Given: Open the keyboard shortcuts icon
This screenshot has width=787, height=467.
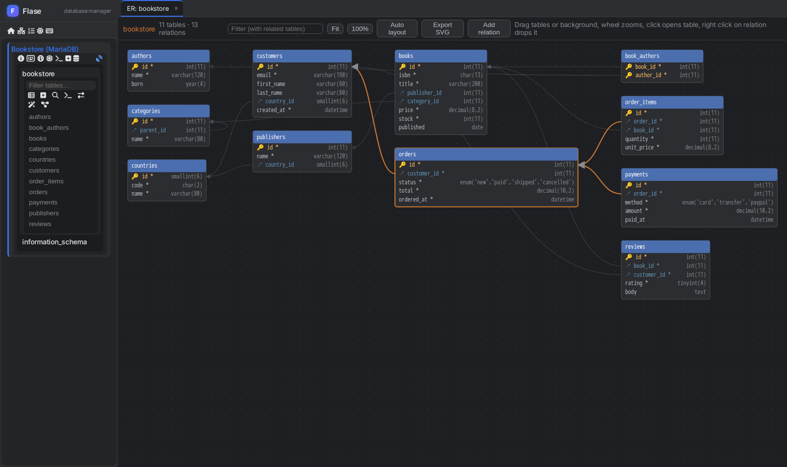Looking at the screenshot, I should point(49,31).
